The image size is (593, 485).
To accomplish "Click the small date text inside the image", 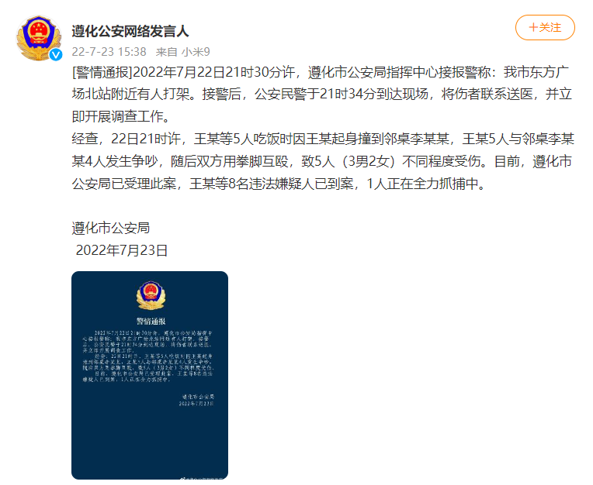I will coord(196,404).
